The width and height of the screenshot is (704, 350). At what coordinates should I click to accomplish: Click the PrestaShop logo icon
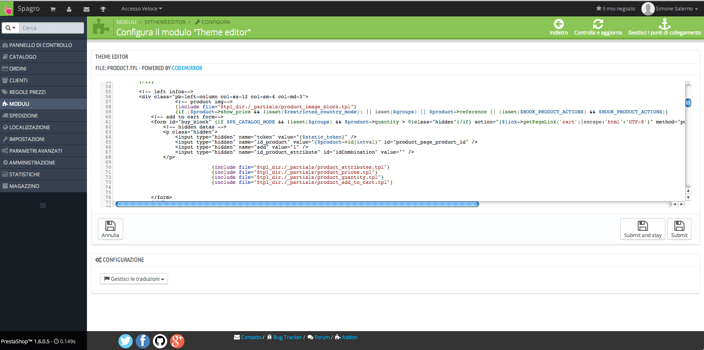pos(7,9)
